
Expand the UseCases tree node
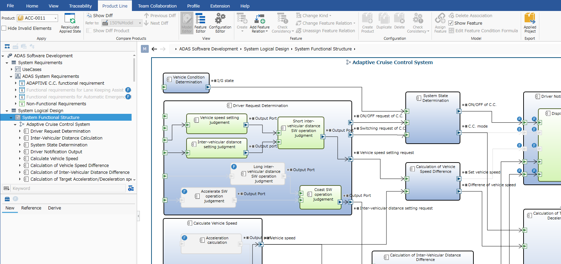[11, 69]
